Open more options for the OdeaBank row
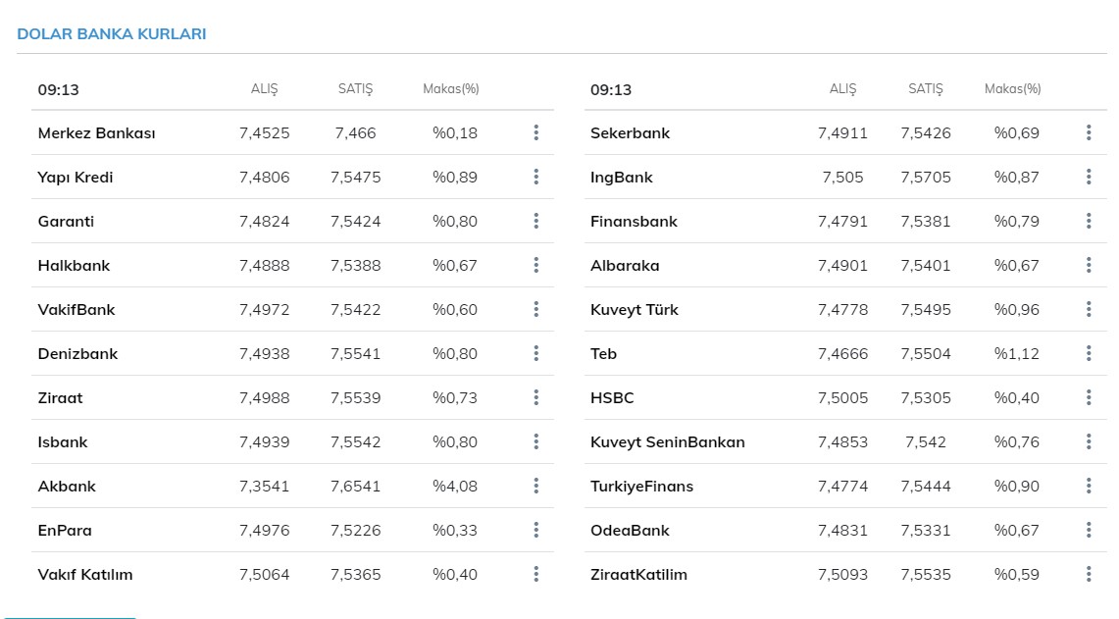This screenshot has height=619, width=1119. 1088,530
